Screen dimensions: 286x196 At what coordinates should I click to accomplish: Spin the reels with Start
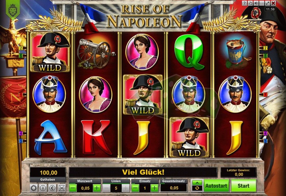(243, 186)
